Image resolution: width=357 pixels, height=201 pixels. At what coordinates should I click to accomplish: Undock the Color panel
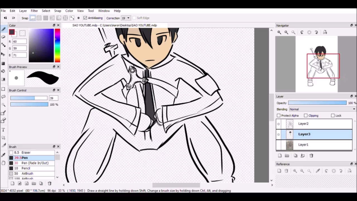pos(54,25)
